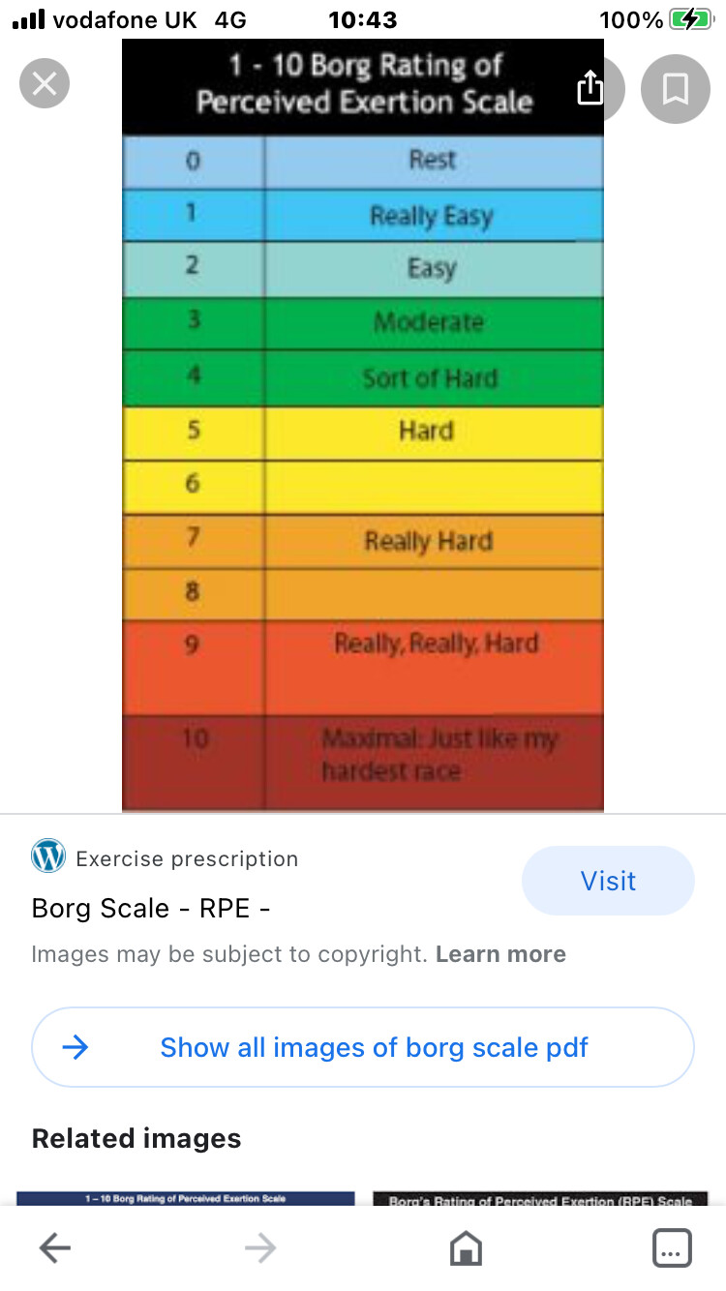726x1291 pixels.
Task: Tap the battery indicator in status bar
Action: coord(691,19)
